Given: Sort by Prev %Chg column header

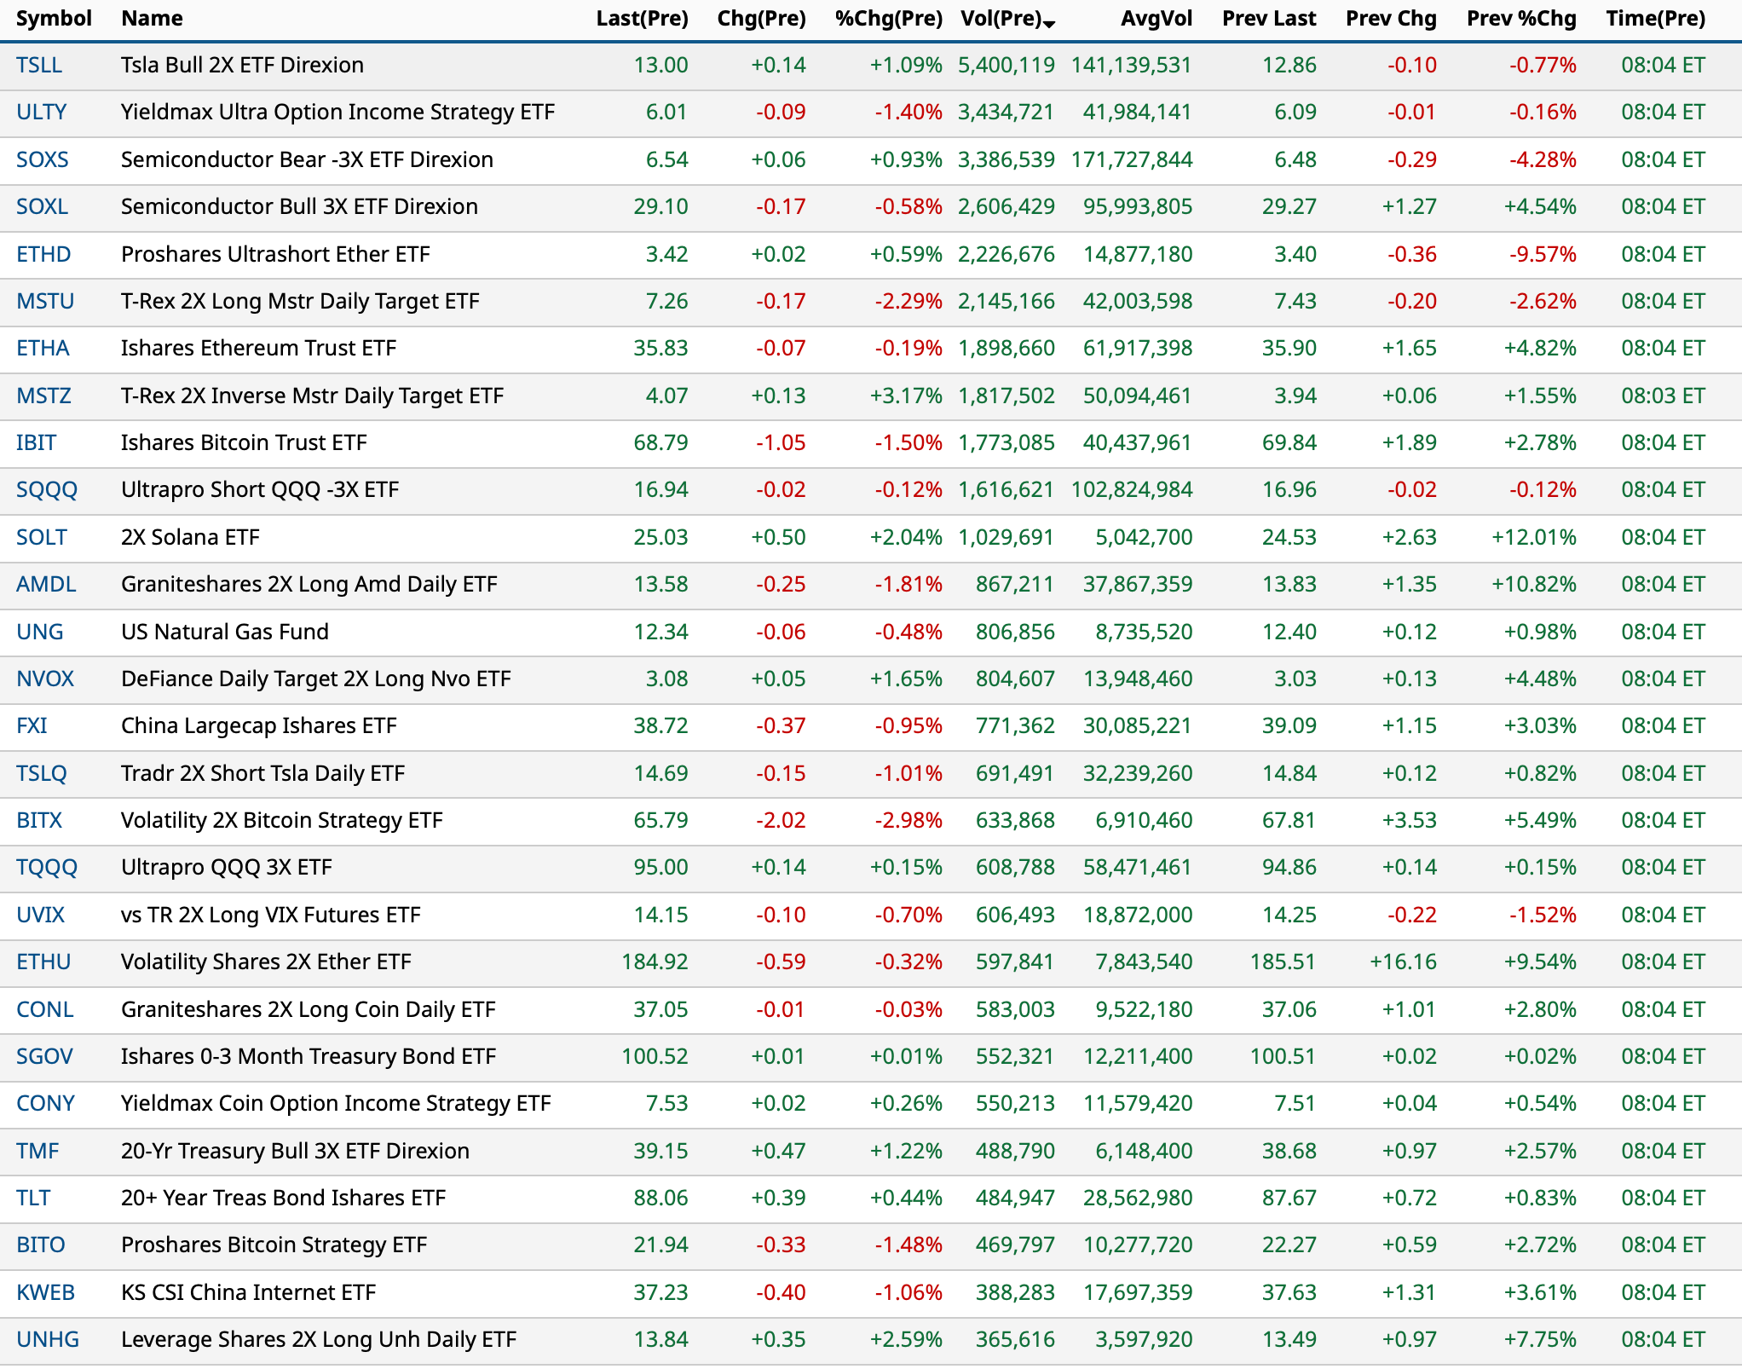Looking at the screenshot, I should [x=1520, y=19].
